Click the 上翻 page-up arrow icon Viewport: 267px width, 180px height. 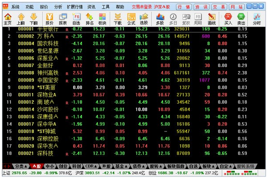[21, 19]
